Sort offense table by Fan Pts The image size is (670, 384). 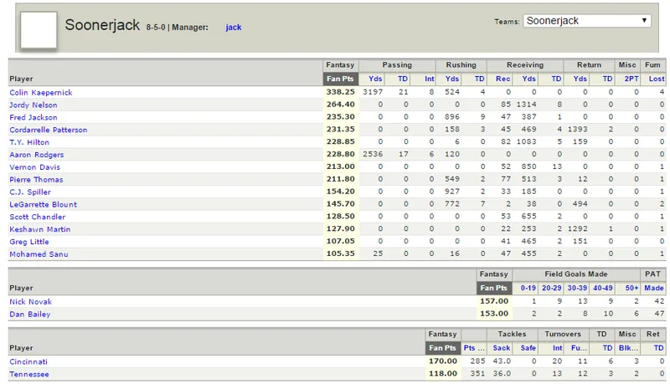(x=340, y=79)
